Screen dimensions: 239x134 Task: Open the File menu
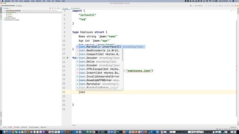13,1
